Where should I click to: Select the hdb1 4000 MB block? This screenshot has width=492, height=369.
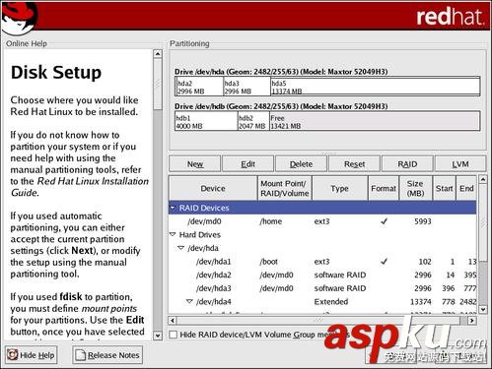(x=206, y=121)
